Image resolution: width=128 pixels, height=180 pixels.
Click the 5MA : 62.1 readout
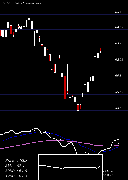pyautogui.click(x=15, y=166)
